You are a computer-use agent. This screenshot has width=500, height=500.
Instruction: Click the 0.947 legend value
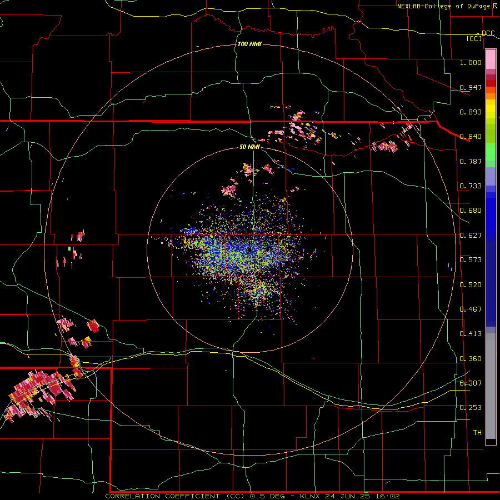coord(471,87)
